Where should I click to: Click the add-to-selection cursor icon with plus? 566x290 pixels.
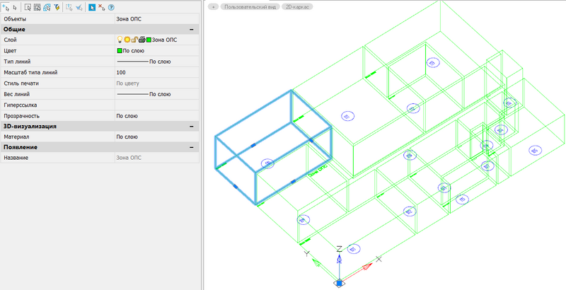[x=6, y=7]
